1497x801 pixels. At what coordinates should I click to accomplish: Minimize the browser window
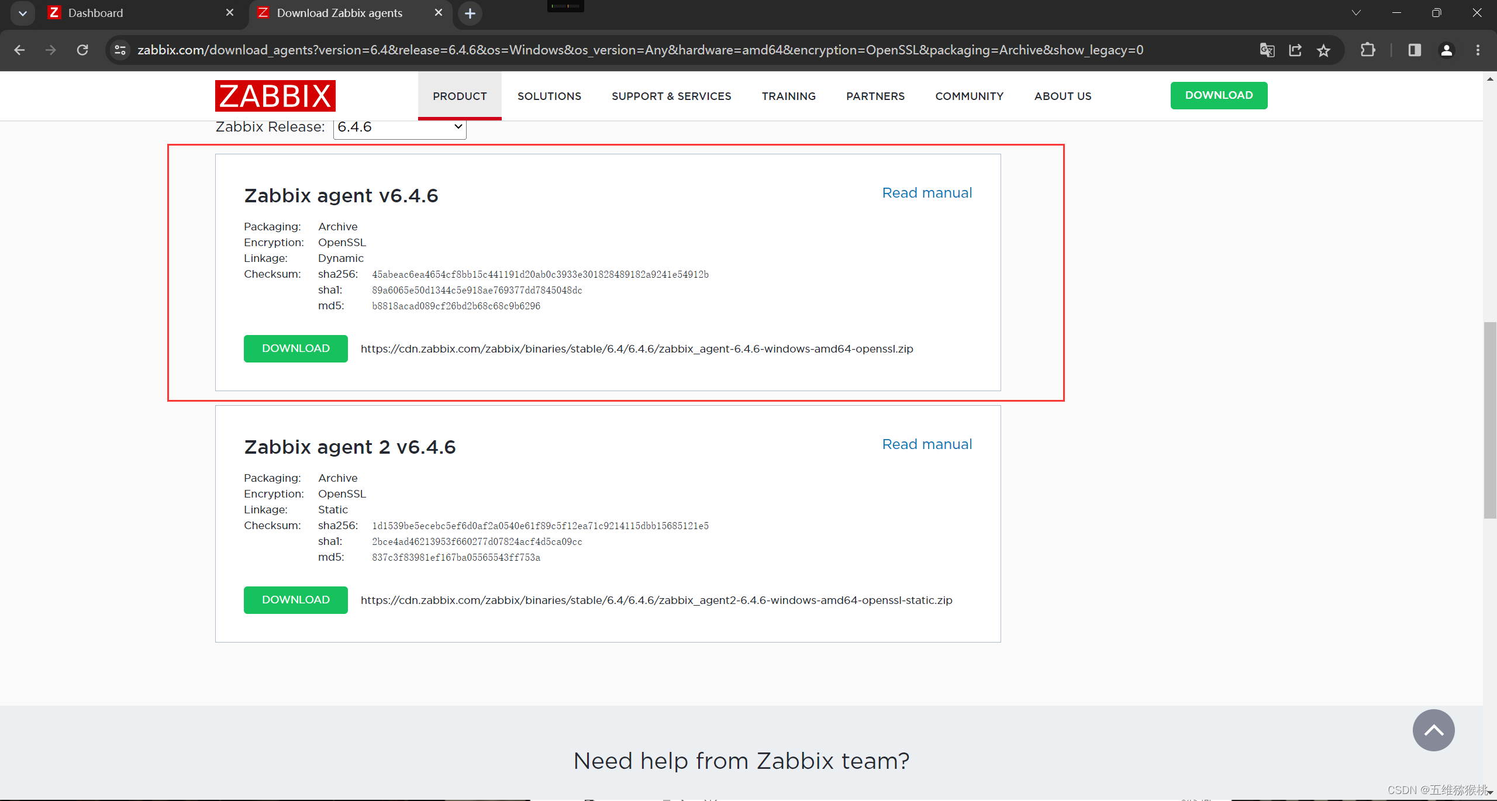tap(1396, 13)
